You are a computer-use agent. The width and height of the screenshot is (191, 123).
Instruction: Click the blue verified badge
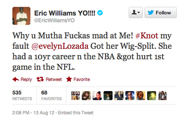(100, 13)
